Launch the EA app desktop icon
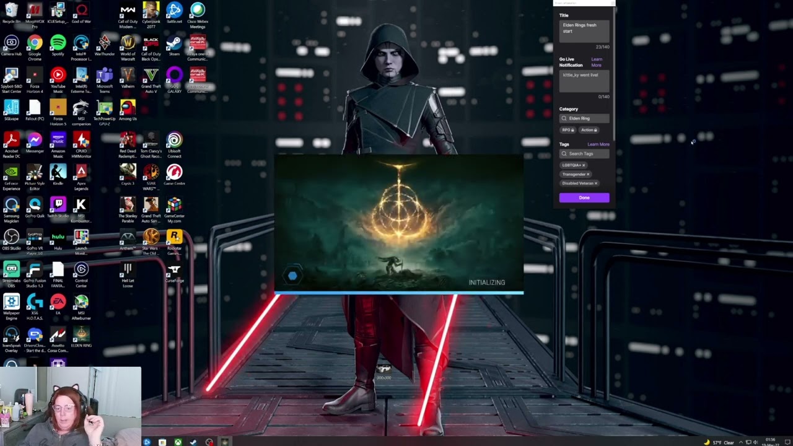Screen dimensions: 793x446 coord(58,304)
